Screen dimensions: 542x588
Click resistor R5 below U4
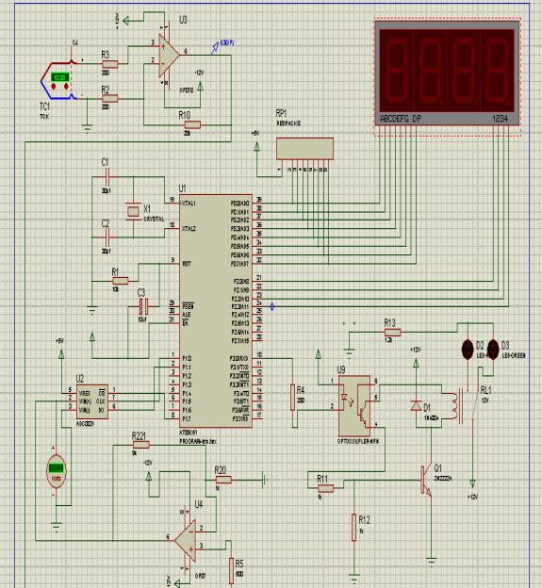coord(232,571)
